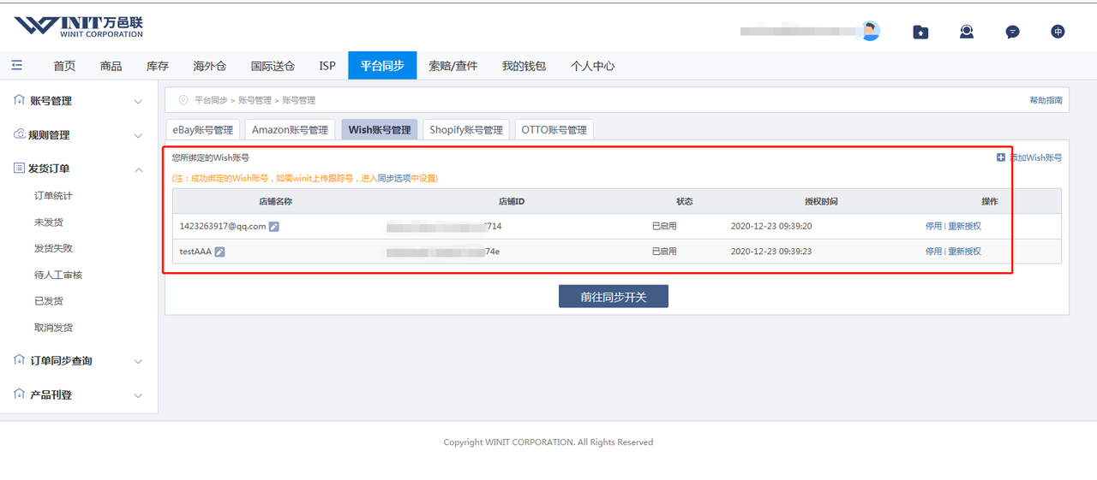
Task: Click the 2020-12-23 09:39:20 timestamp cell
Action: 771,227
